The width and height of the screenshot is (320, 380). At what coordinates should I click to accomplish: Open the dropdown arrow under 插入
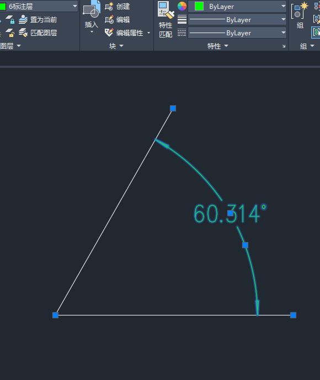(92, 32)
